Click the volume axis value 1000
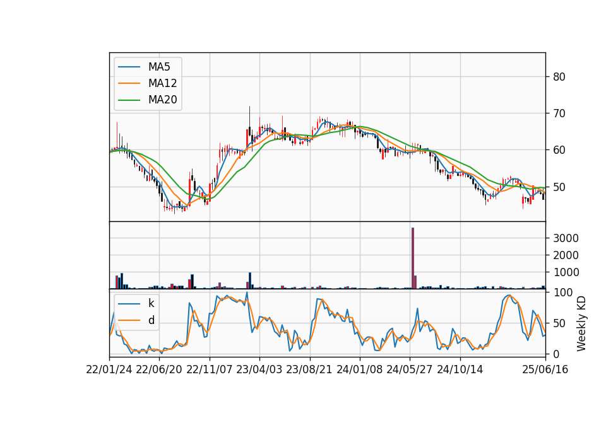606x435 pixels. point(566,272)
